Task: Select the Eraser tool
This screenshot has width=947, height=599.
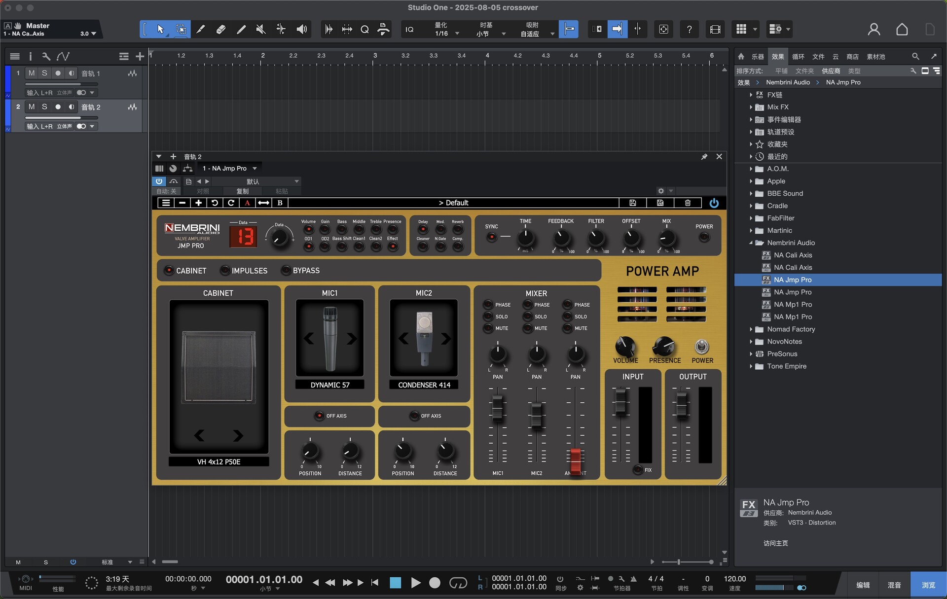Action: (221, 29)
